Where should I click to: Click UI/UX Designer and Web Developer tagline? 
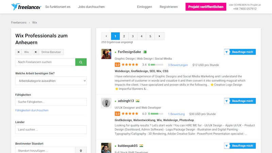tap(138, 107)
